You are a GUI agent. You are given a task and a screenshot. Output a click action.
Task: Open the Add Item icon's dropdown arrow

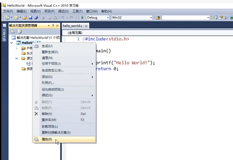pos(20,17)
